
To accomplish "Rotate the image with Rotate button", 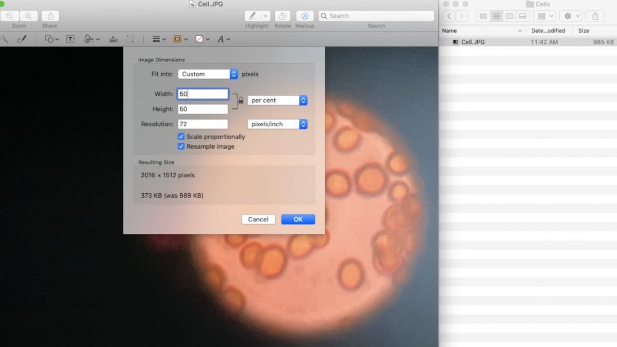I will [x=283, y=16].
